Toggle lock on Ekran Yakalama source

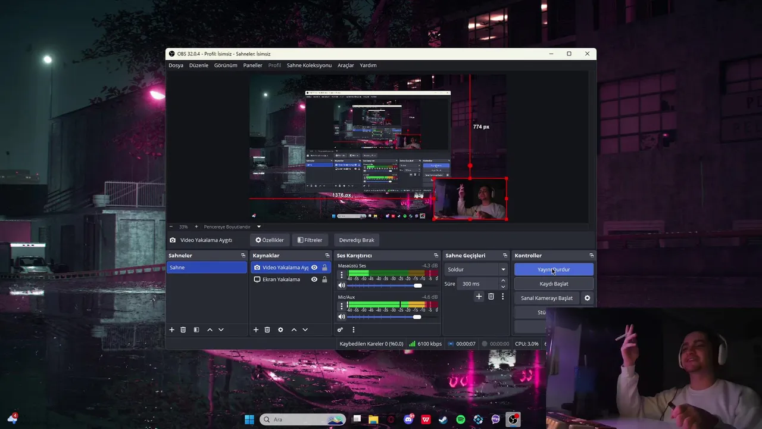324,279
